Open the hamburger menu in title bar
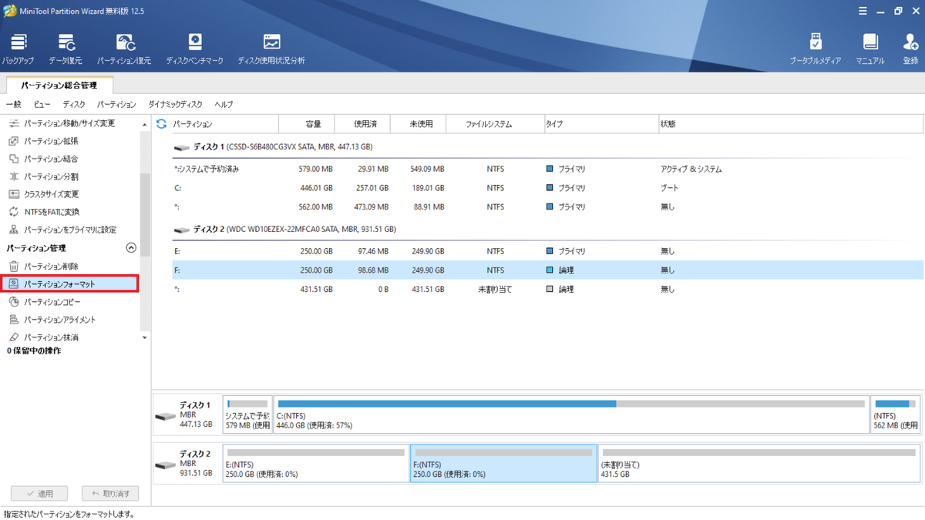Image resolution: width=925 pixels, height=520 pixels. (862, 11)
